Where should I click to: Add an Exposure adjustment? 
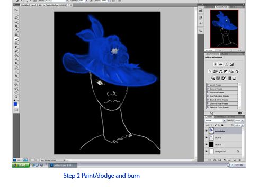232,64
